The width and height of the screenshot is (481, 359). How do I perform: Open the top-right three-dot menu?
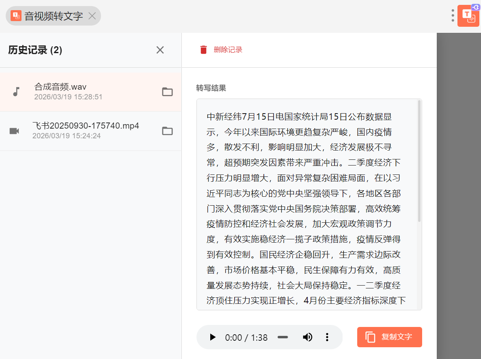(x=453, y=15)
